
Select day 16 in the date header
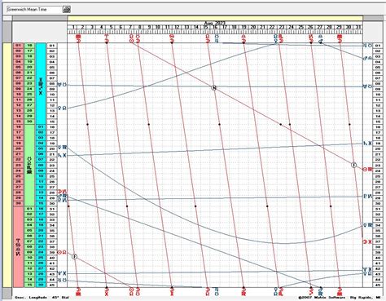[x=215, y=27]
